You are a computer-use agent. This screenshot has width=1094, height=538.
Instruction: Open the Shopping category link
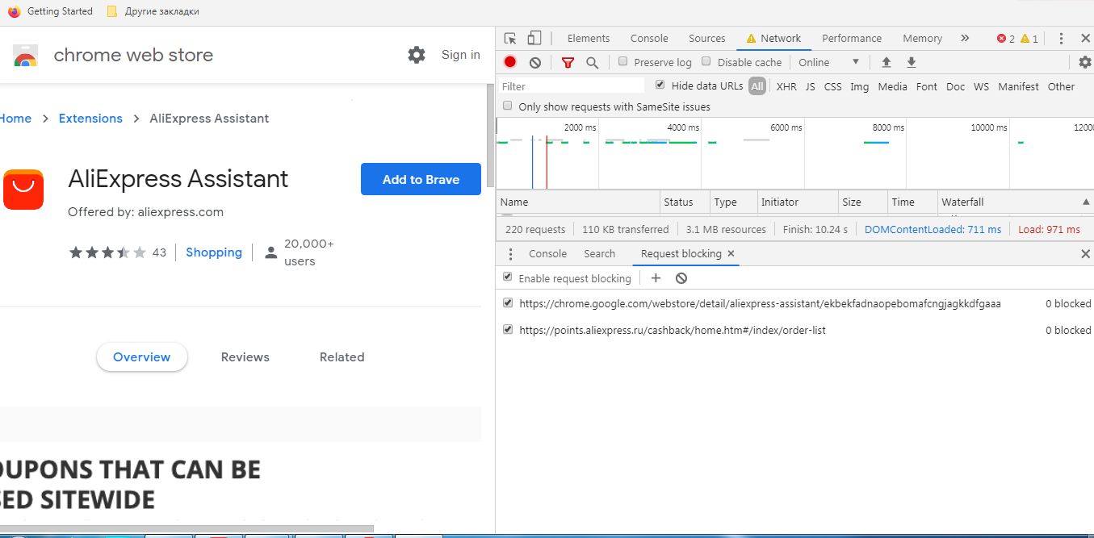click(214, 252)
